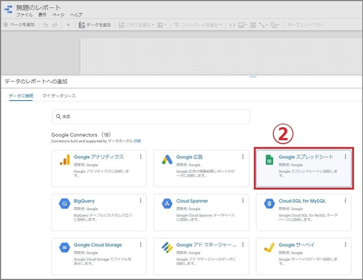Screen dimensions: 363x280
Task: Select the Google アド マネージャー connector card
Action: (201, 256)
